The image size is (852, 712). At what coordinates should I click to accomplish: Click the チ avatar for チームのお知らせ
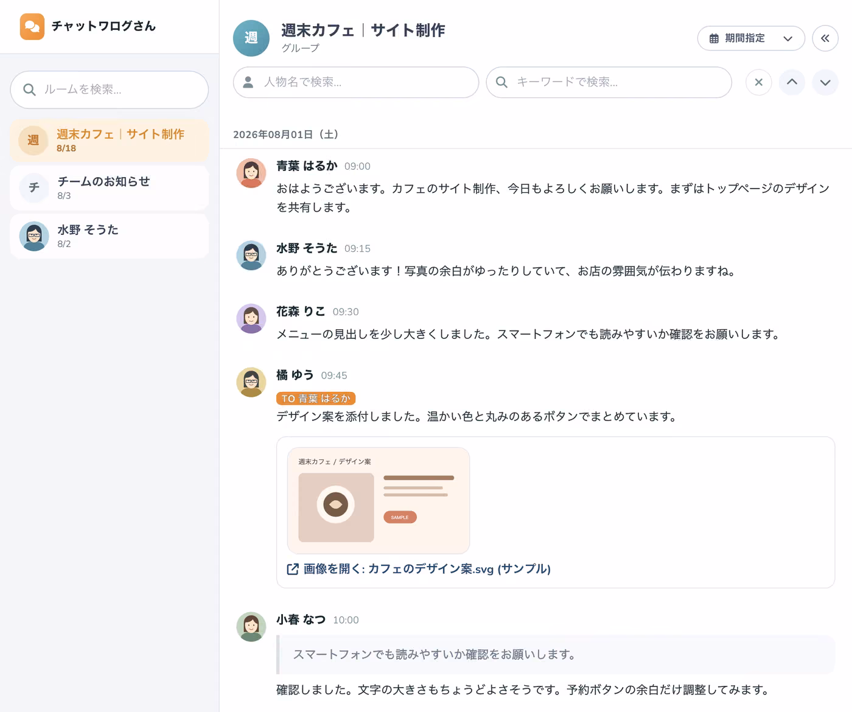pyautogui.click(x=33, y=187)
